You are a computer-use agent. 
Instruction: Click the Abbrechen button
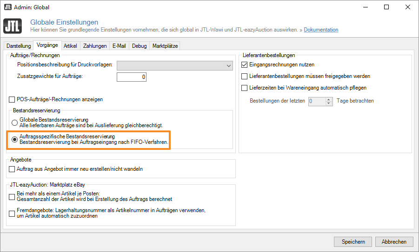click(394, 241)
